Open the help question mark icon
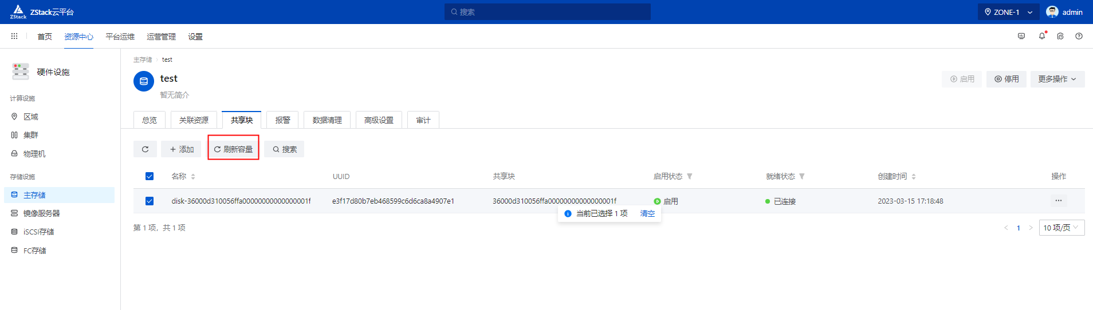 coord(1079,36)
